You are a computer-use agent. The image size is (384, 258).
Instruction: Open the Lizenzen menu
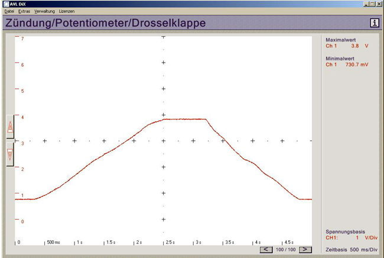[67, 11]
